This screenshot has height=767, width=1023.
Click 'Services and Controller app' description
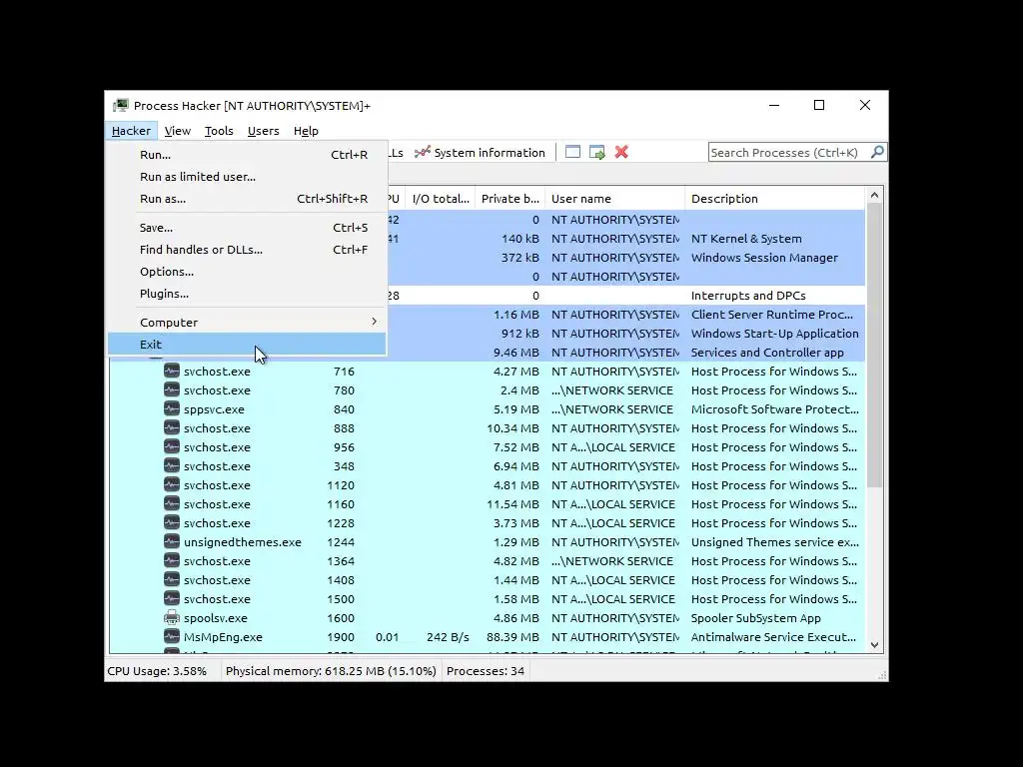click(x=767, y=353)
